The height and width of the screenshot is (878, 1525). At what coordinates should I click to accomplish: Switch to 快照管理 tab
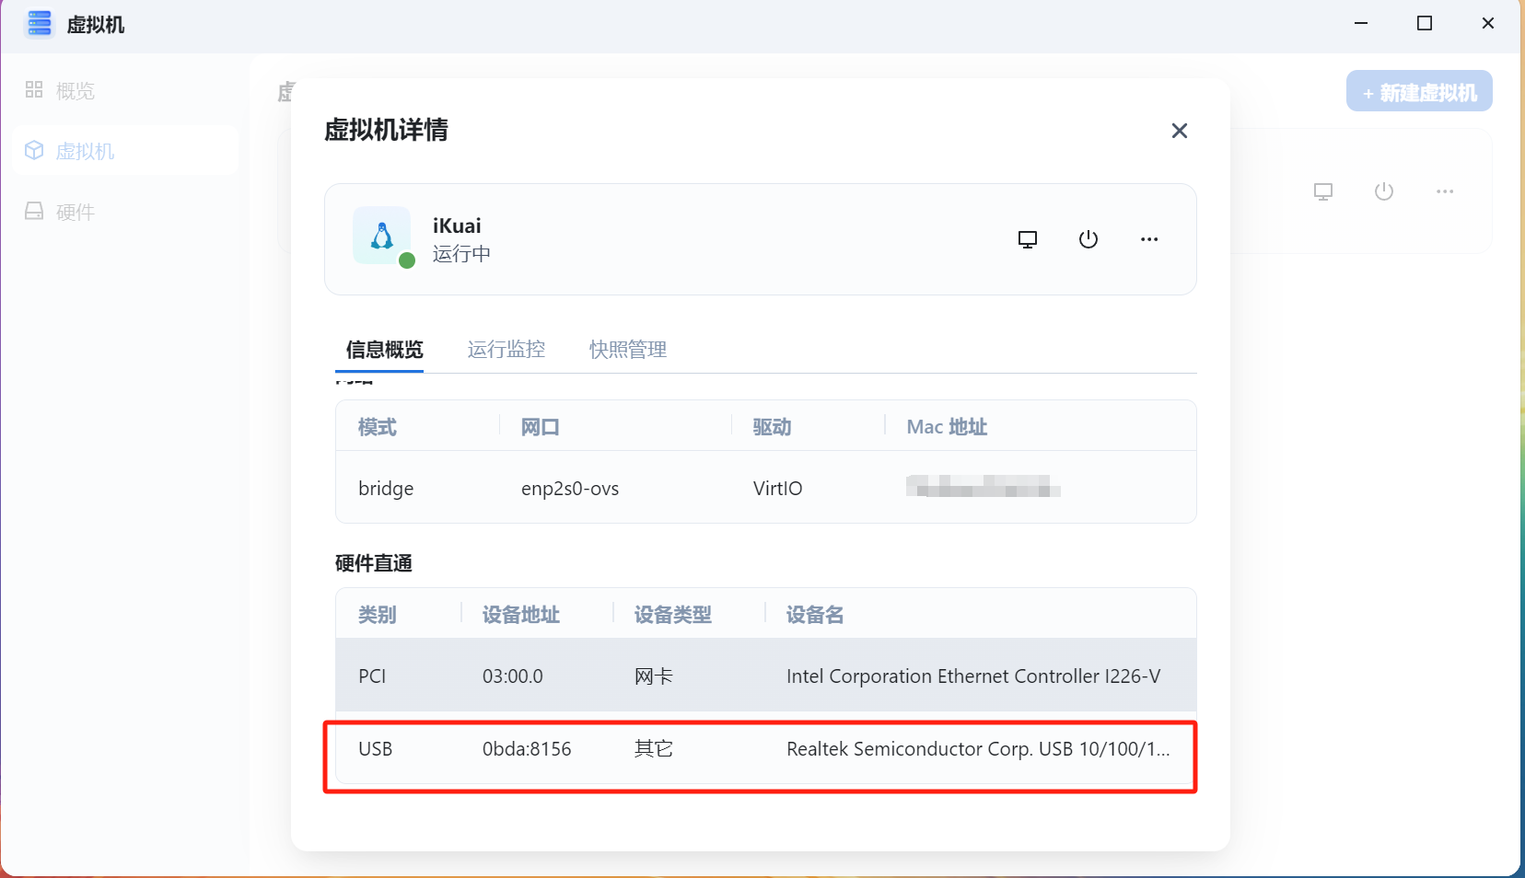[628, 350]
